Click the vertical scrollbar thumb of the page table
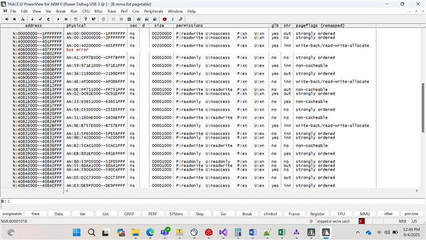The height and width of the screenshot is (240, 426). 423,108
